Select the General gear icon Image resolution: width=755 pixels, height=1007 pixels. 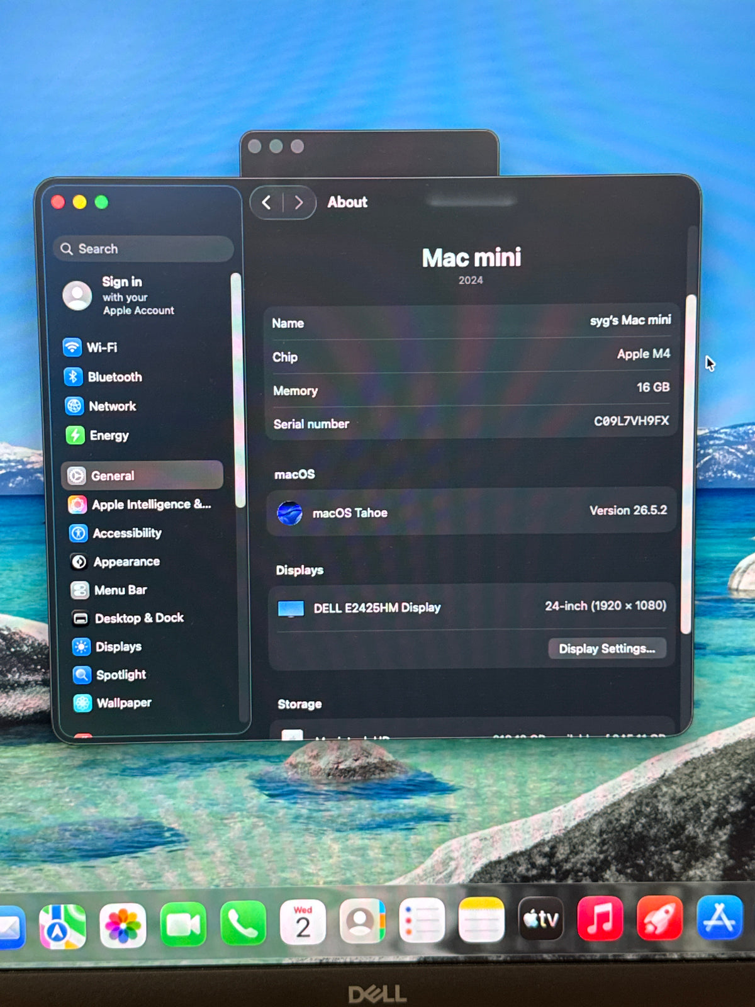(x=77, y=476)
